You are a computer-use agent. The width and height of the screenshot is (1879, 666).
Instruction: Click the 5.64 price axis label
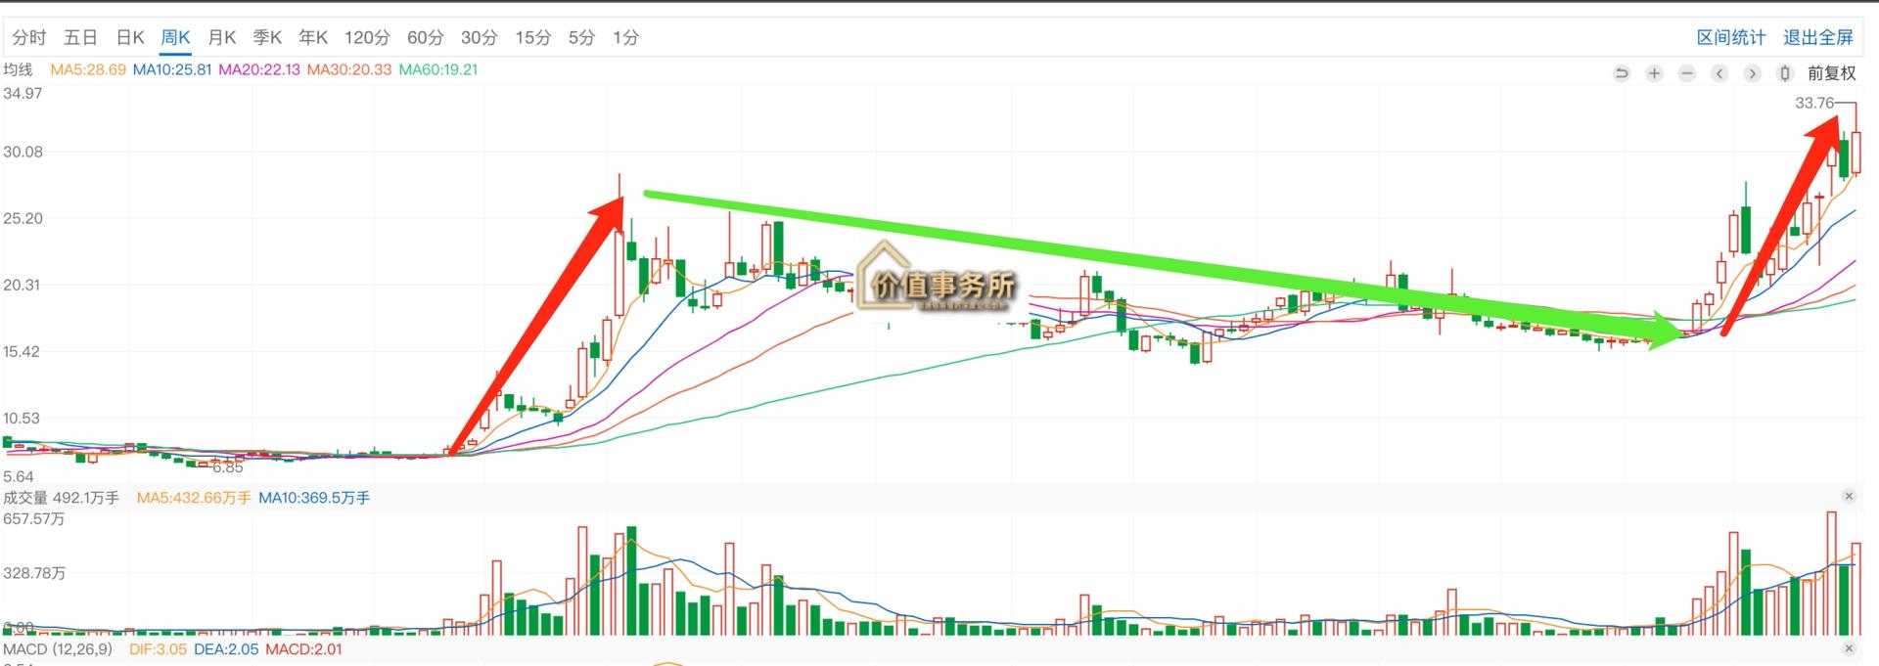tap(19, 476)
